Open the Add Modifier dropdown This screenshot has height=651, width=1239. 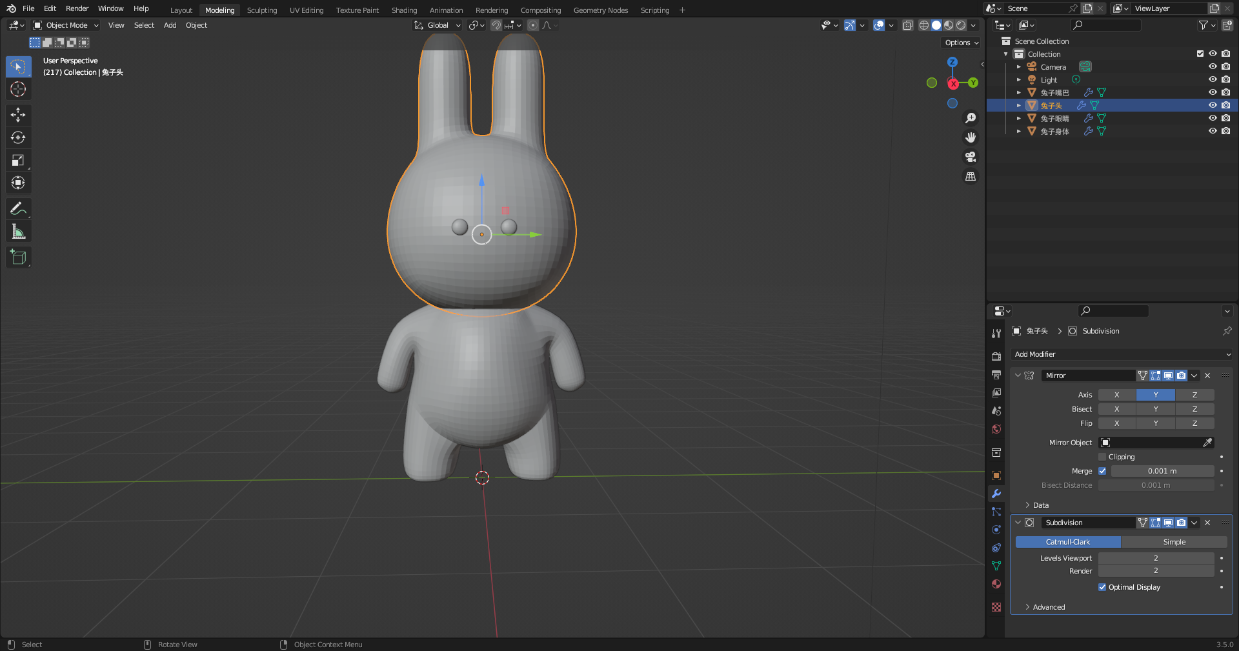pyautogui.click(x=1122, y=354)
